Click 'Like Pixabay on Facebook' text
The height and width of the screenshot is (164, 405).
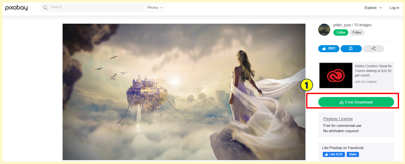343,148
